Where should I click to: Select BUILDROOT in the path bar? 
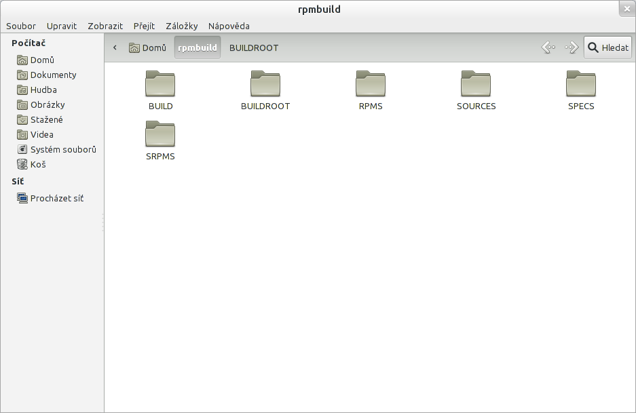pos(254,48)
